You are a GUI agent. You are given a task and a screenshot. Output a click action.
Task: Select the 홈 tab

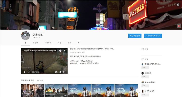tap(26, 43)
